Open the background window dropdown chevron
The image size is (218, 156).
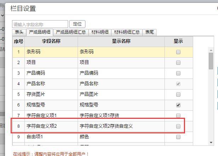pyautogui.click(x=2, y=16)
